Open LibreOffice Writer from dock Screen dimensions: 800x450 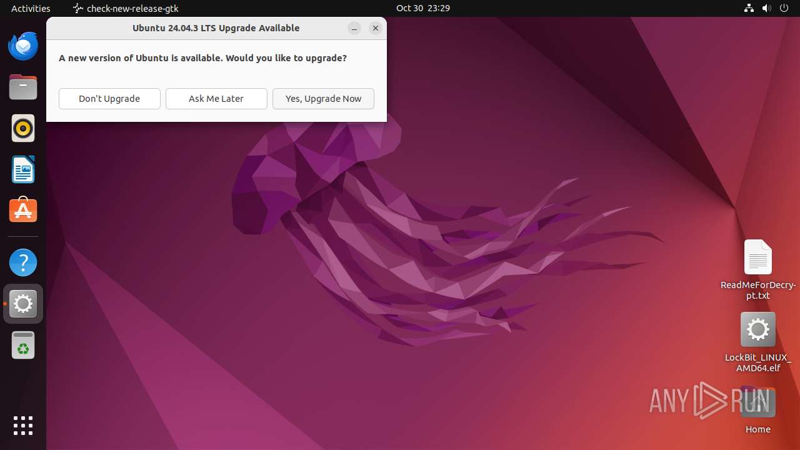coord(23,169)
